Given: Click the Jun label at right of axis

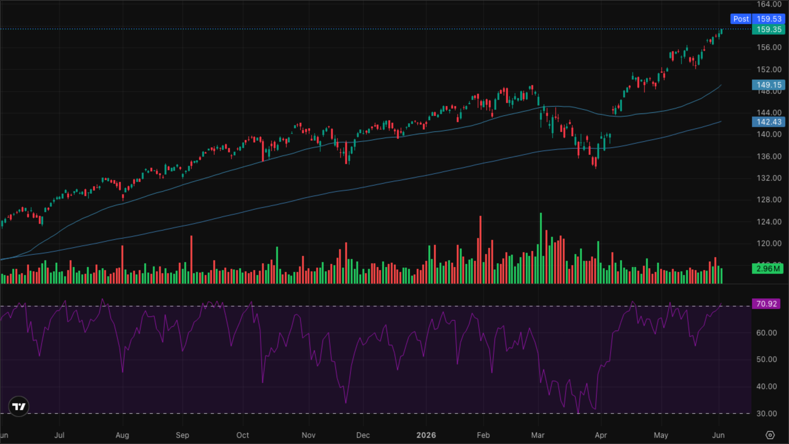Looking at the screenshot, I should coord(718,435).
